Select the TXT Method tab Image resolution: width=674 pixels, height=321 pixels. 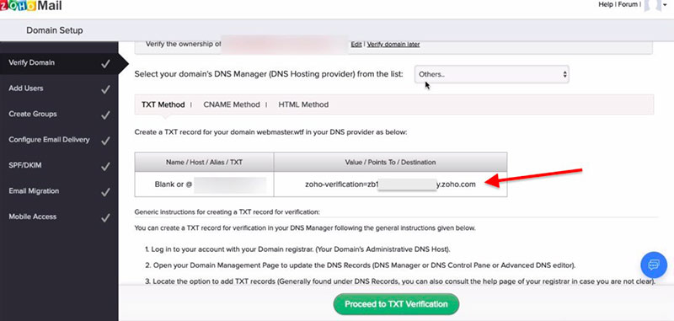163,104
